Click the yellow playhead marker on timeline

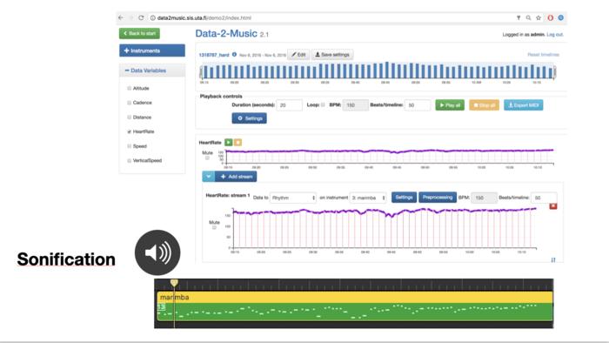pos(174,282)
